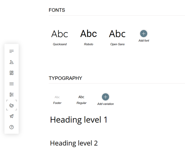Click the Quicksand font name label

60,44
